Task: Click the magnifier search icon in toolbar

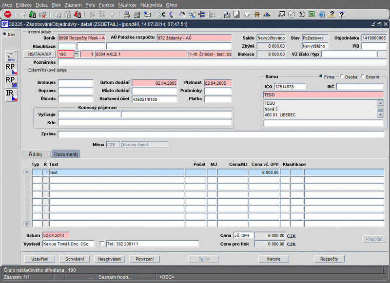Action: click(192, 15)
